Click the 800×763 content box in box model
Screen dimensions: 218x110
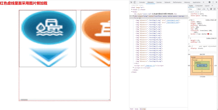pos(202,65)
